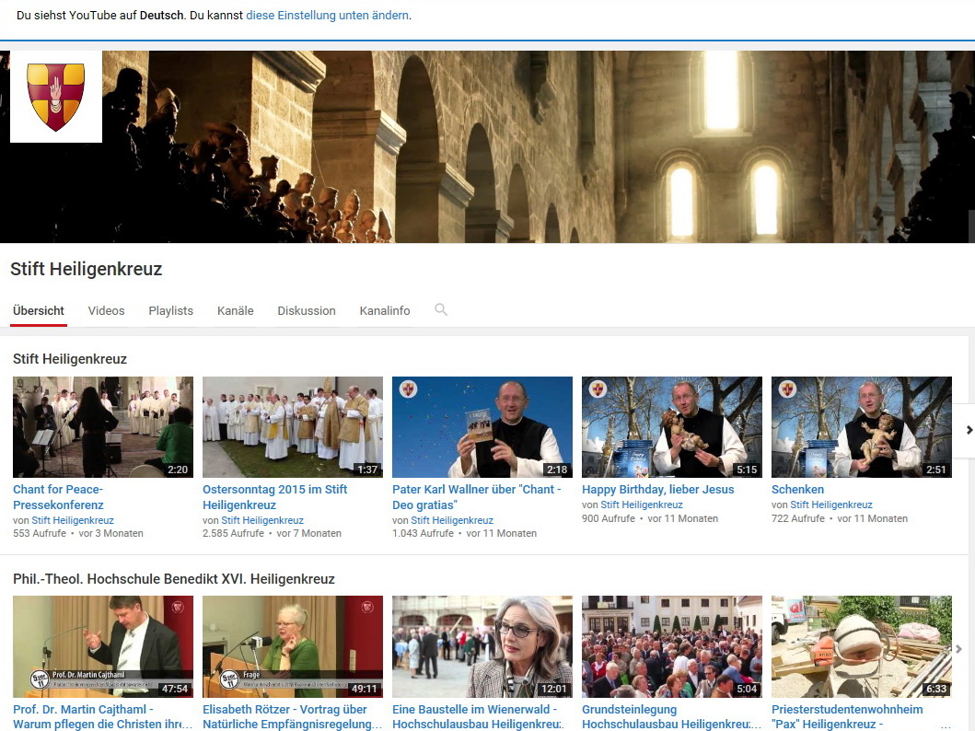Screen dimensions: 975x731
Task: Click the '722 Aufrufe' view count text
Action: 798,518
